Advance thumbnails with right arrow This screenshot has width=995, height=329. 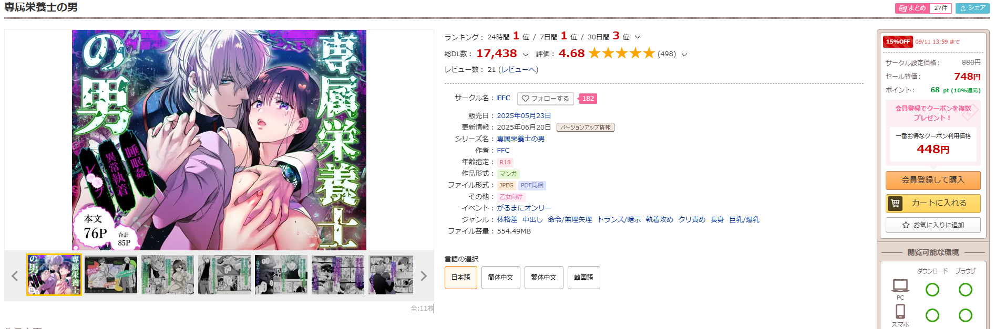[424, 276]
